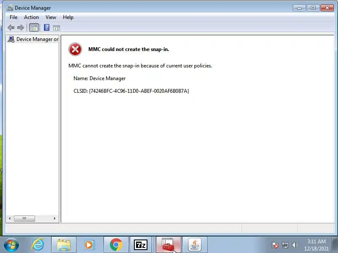Click the horizontal scrollbar thumb in tree pane
The height and width of the screenshot is (253, 338).
point(25,218)
